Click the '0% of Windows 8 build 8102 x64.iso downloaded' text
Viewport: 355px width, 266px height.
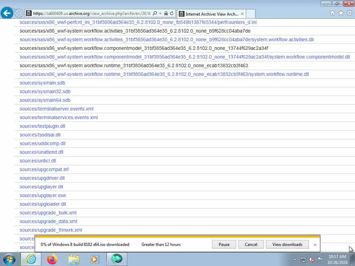pos(85,245)
